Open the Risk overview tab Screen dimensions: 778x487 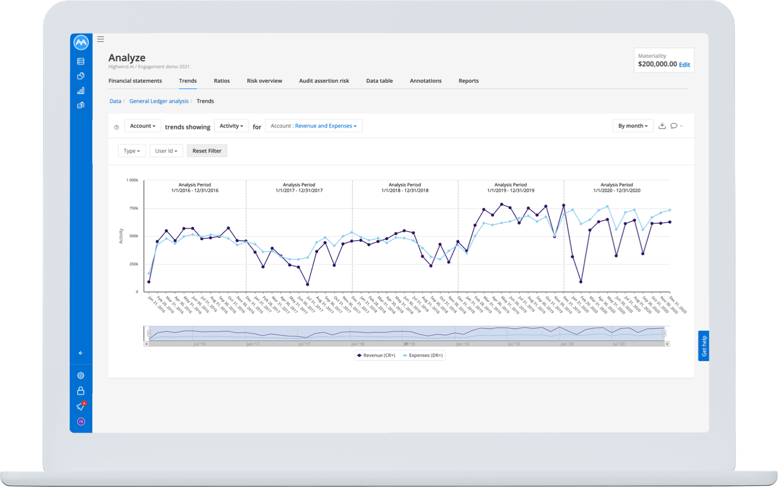(264, 81)
